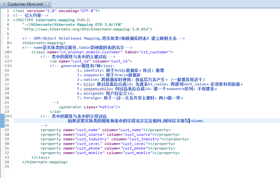
Task: Click the 'native' item on line 16
Action: [x=141, y=80]
